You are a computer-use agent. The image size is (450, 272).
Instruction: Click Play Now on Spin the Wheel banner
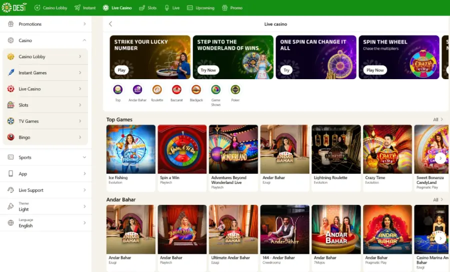coord(375,70)
